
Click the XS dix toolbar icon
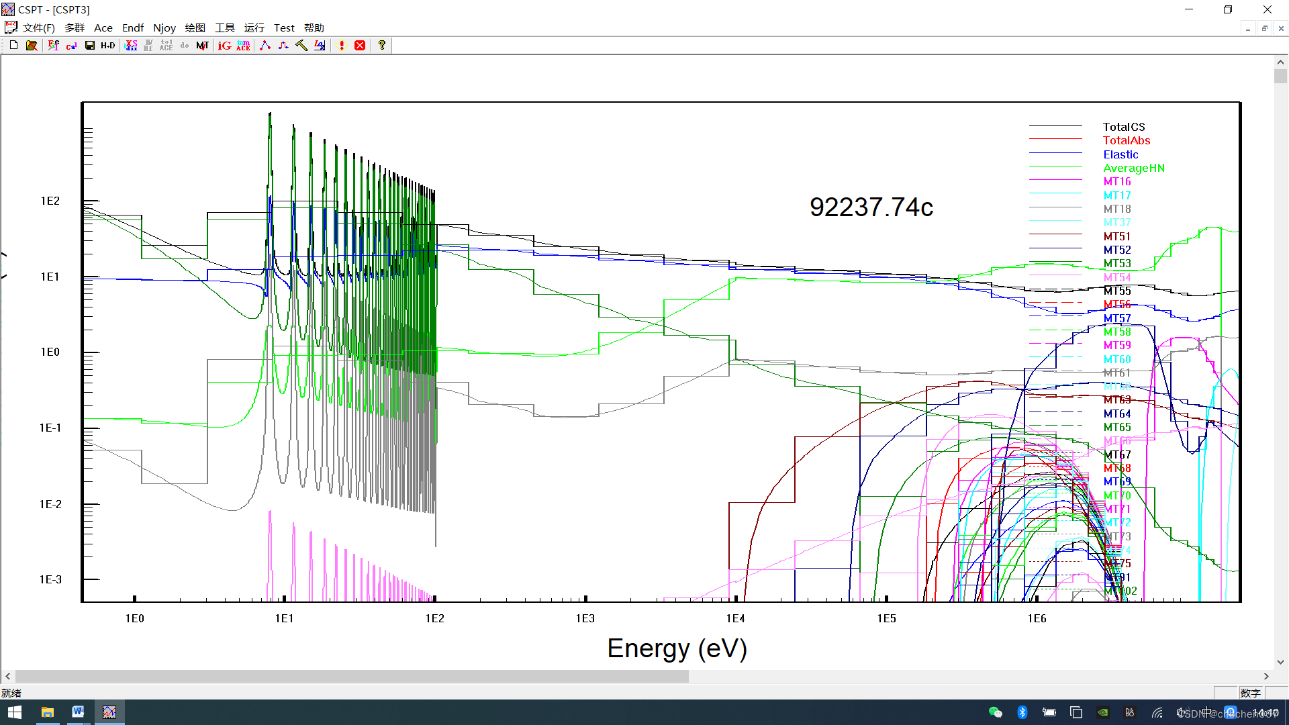(131, 45)
